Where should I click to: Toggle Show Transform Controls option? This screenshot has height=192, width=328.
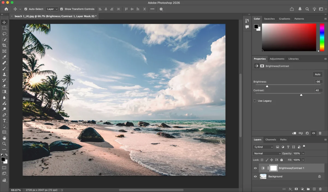pos(61,9)
